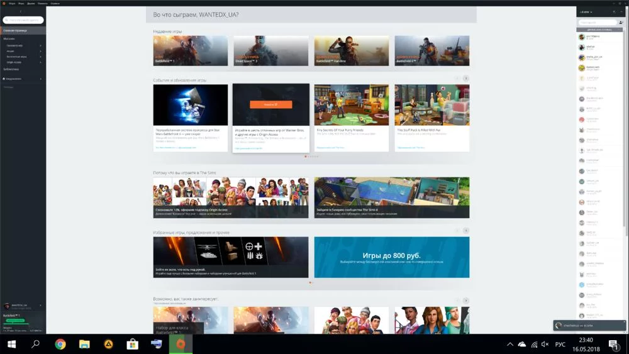Show the next recommended-for-you cards
Screen dimensions: 629x354
[465, 301]
